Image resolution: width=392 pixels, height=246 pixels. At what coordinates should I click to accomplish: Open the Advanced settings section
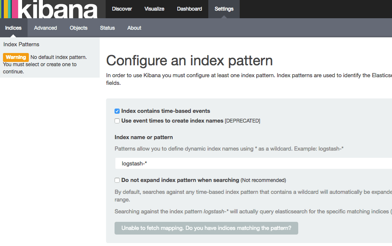pos(45,28)
